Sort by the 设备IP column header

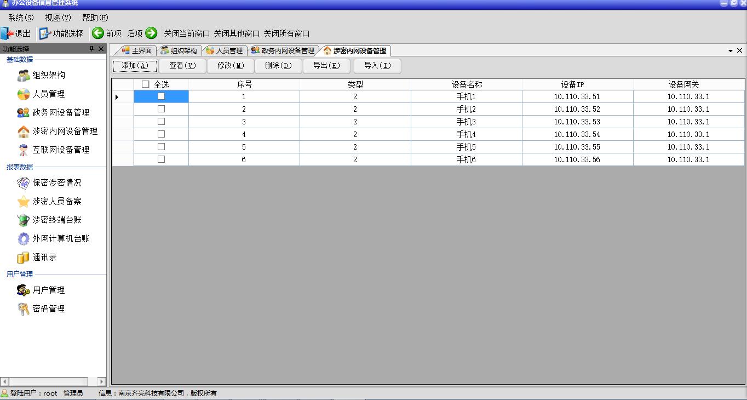(577, 84)
